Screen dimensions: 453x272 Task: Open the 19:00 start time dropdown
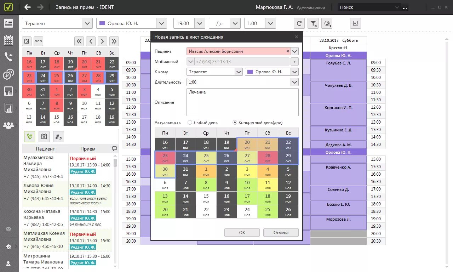[x=200, y=23]
